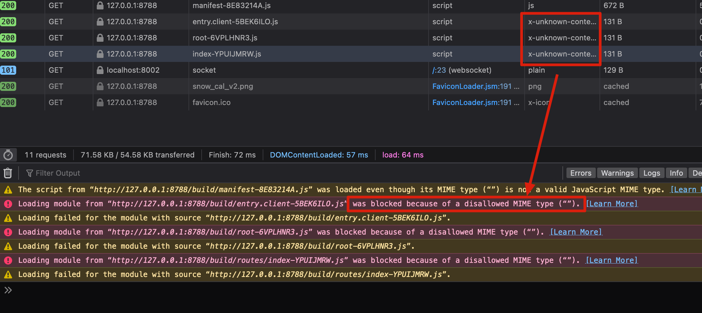Click the 200 status badge for favicon.ico

click(8, 102)
